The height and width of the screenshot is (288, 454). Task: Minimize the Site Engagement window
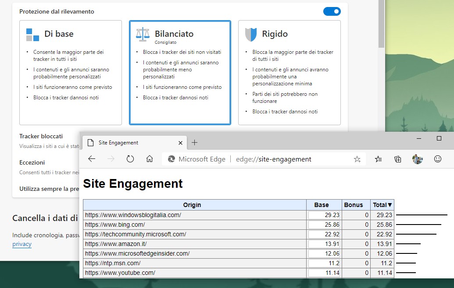click(418, 138)
